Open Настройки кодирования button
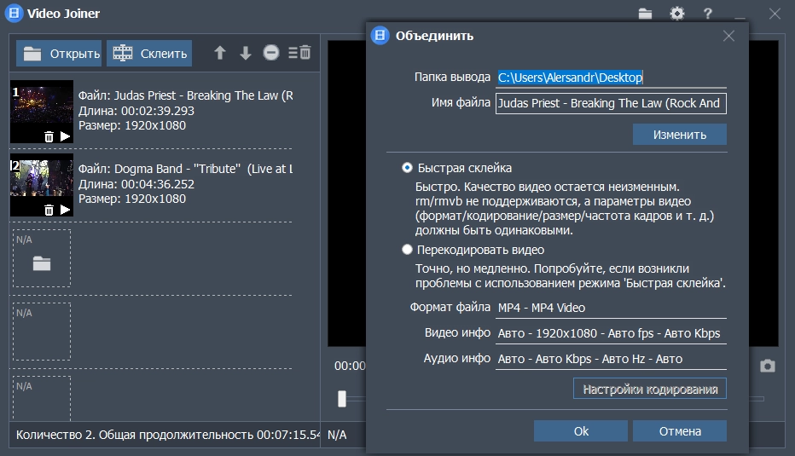This screenshot has height=456, width=795. point(650,390)
